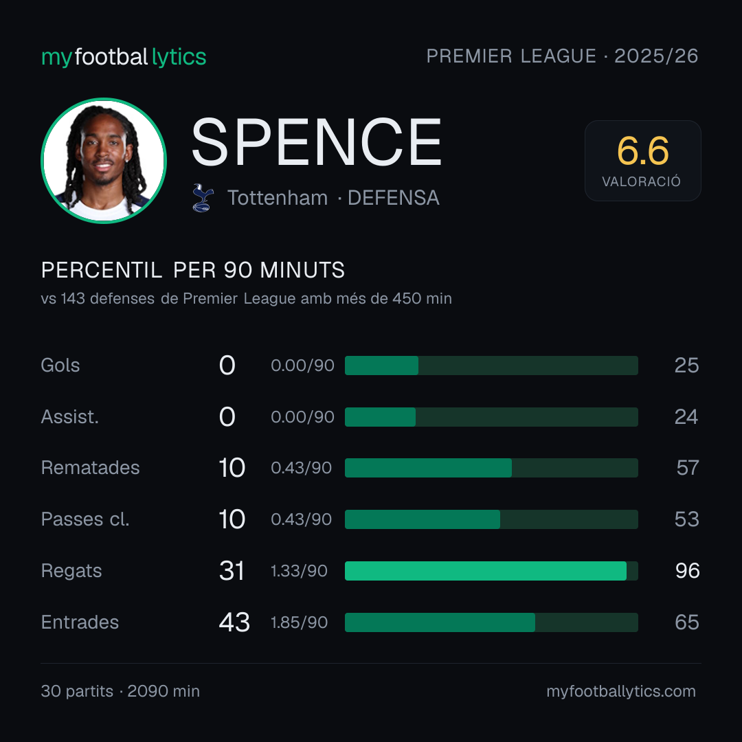Select the Regats row label
The image size is (742, 742).
coord(71,571)
